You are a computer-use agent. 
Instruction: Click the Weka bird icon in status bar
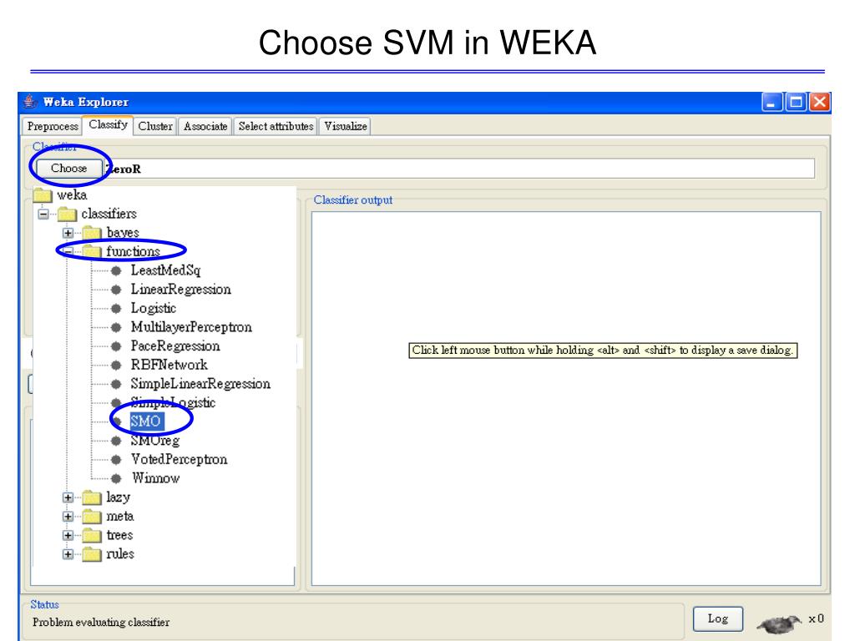[x=779, y=622]
